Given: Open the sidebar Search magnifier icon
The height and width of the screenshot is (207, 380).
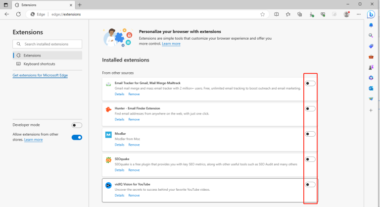Looking at the screenshot, I should pos(371,36).
